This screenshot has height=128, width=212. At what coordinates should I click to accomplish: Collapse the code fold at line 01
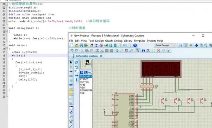click(x=7, y=4)
